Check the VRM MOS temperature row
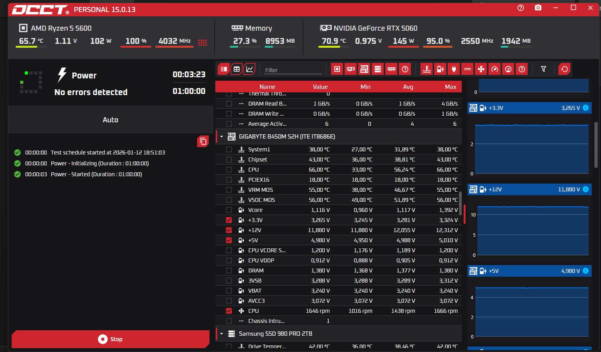 click(x=229, y=190)
